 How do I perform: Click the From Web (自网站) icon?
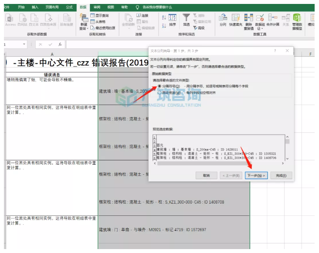pyautogui.click(x=22, y=20)
